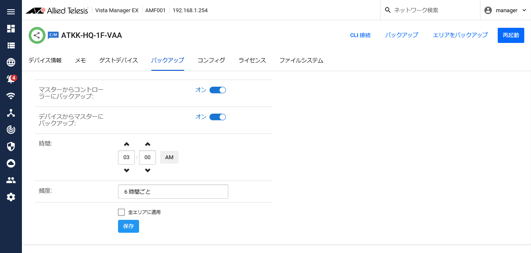Click the globe network map icon
531x253 pixels.
(x=11, y=62)
